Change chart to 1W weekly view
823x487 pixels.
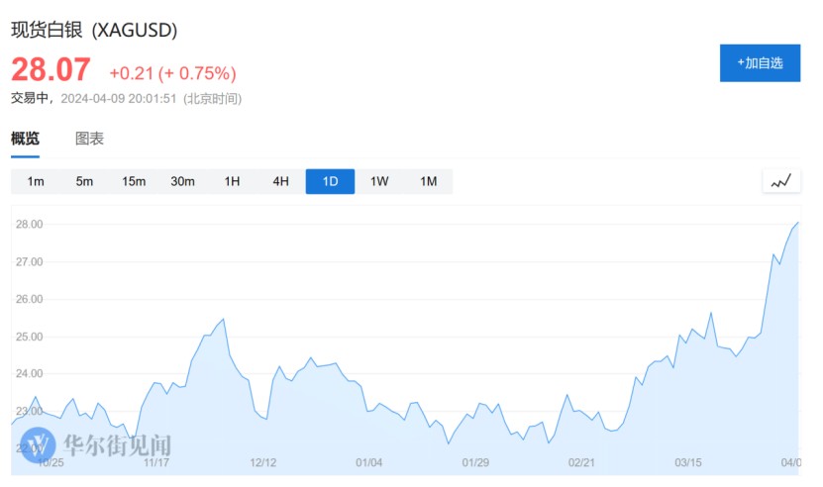pyautogui.click(x=379, y=181)
